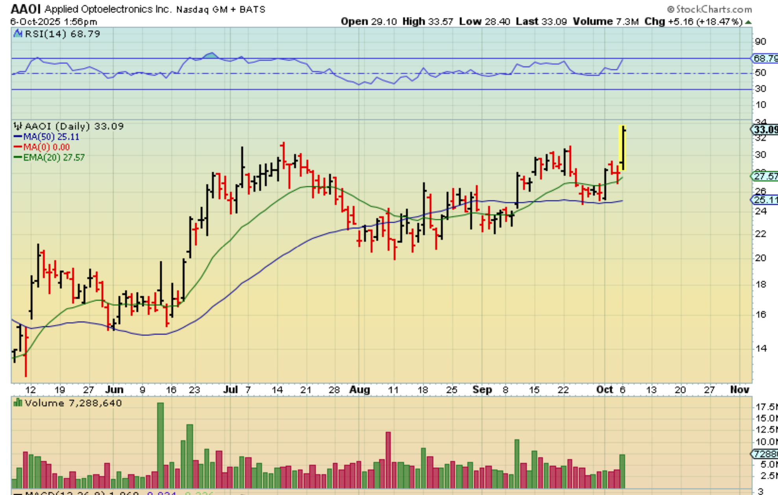Screen dimensions: 778x495
Task: Click the tall red volume bar near Aug 11
Action: [x=388, y=460]
